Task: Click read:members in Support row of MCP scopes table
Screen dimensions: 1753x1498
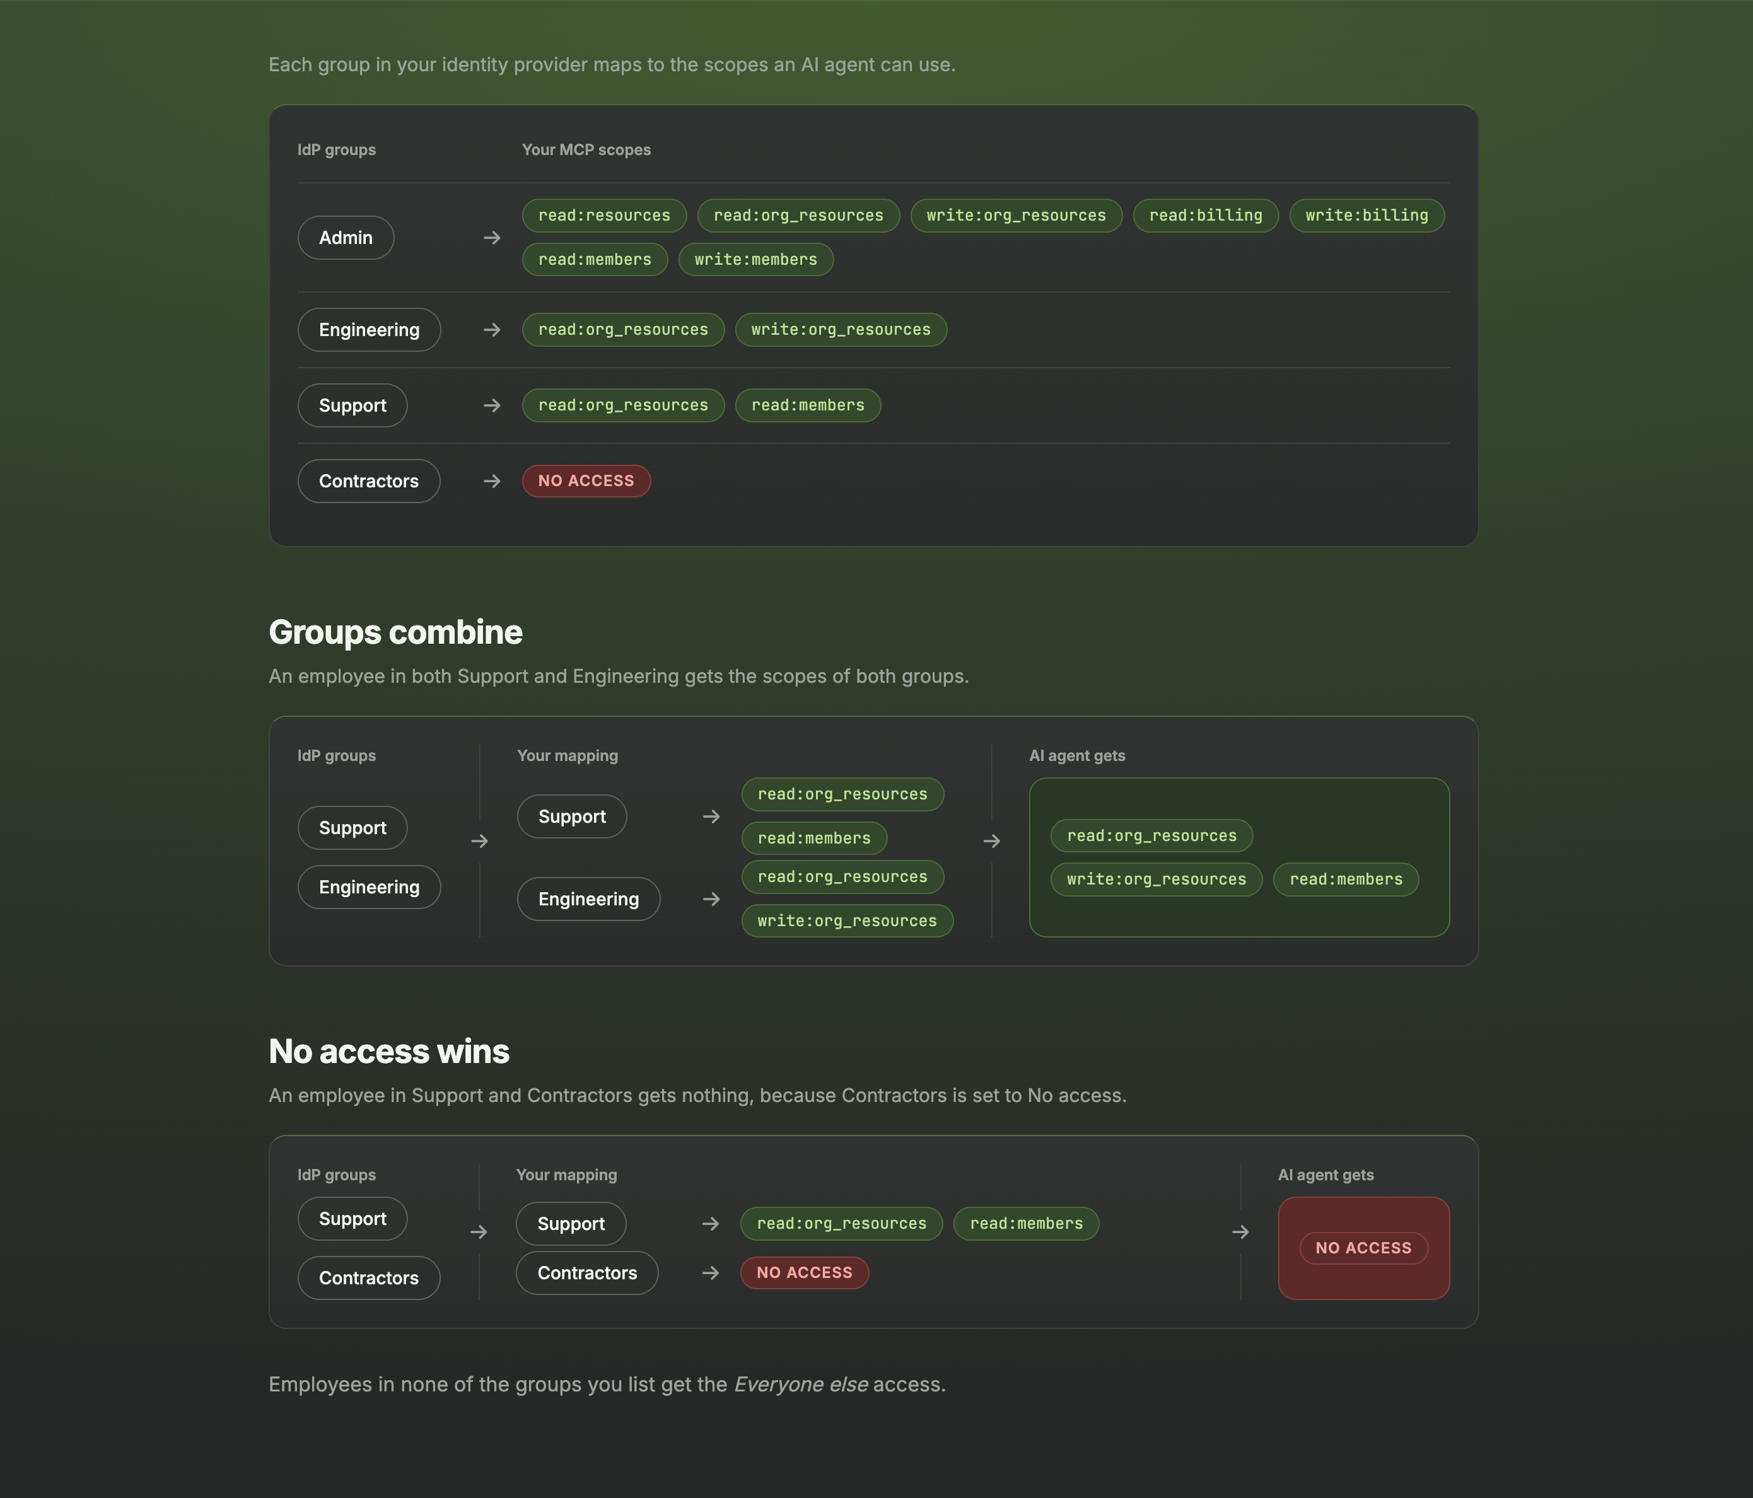Action: (x=808, y=406)
